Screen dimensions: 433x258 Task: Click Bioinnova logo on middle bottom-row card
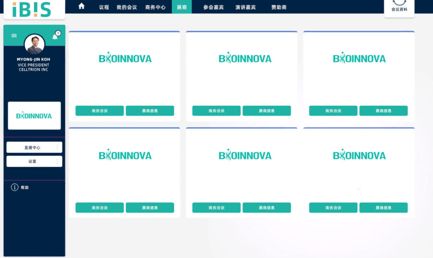click(x=245, y=155)
